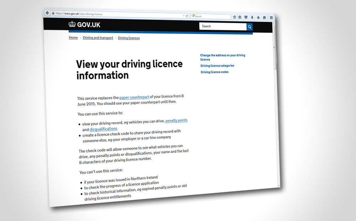Open the bookmarks list clipboard icon
The width and height of the screenshot is (356, 221).
240,17
